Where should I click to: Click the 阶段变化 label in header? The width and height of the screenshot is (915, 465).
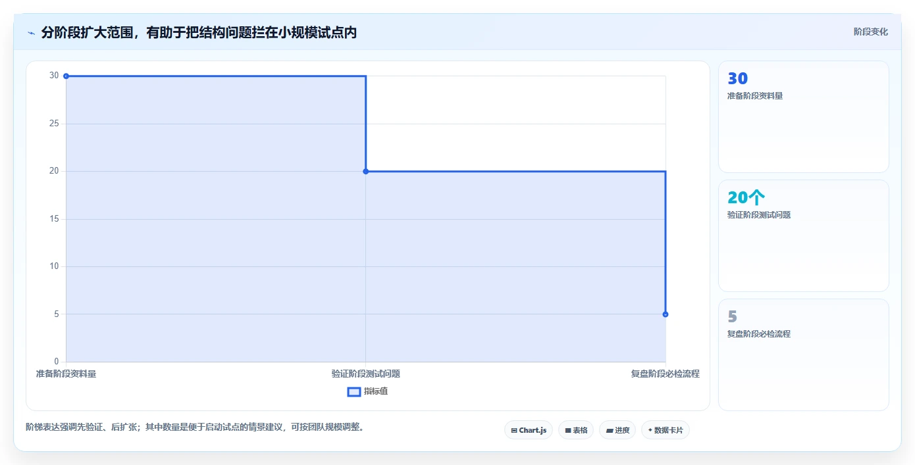point(870,32)
